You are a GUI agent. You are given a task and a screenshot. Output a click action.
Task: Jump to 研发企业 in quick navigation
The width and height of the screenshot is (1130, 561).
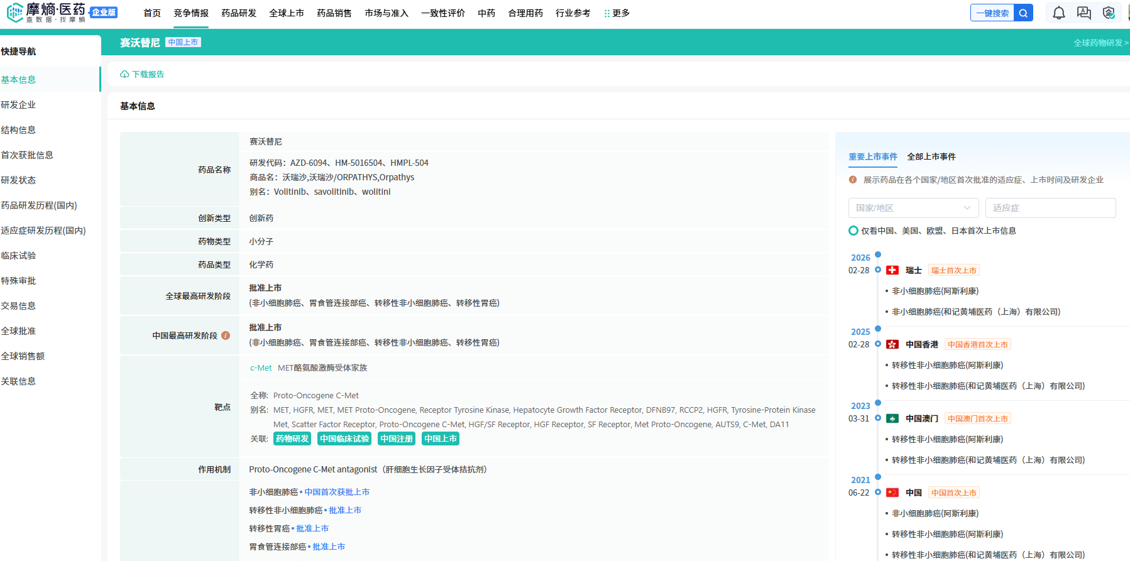18,105
